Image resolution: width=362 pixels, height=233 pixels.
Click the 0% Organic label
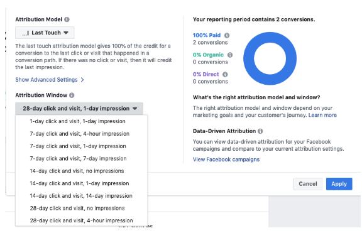click(x=208, y=55)
